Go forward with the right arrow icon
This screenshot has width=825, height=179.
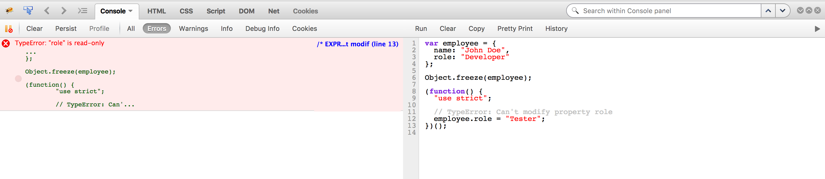click(64, 11)
